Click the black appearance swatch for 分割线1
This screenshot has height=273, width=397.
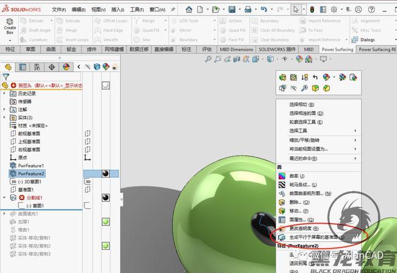click(106, 197)
